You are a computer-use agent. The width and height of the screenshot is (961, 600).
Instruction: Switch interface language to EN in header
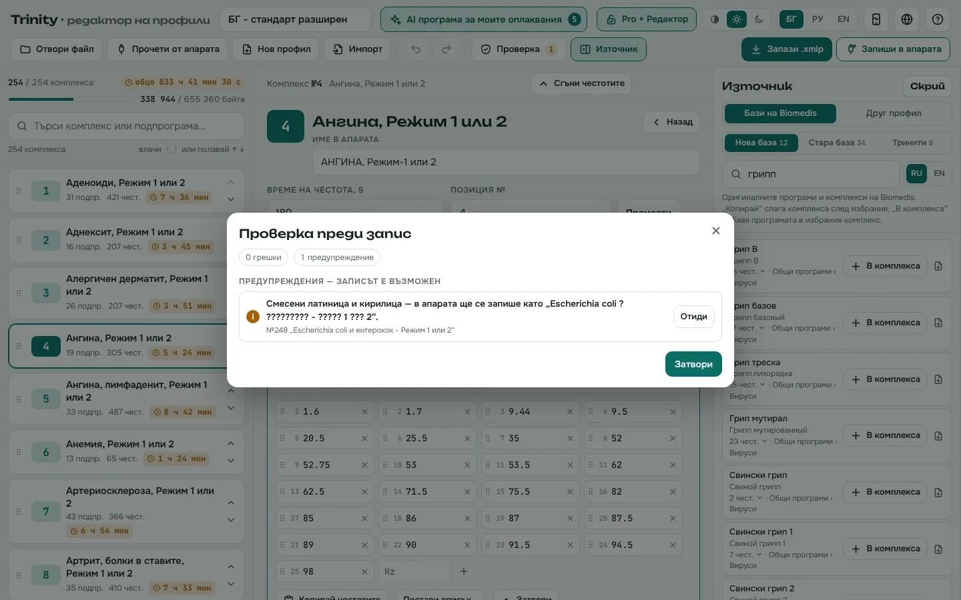click(844, 19)
